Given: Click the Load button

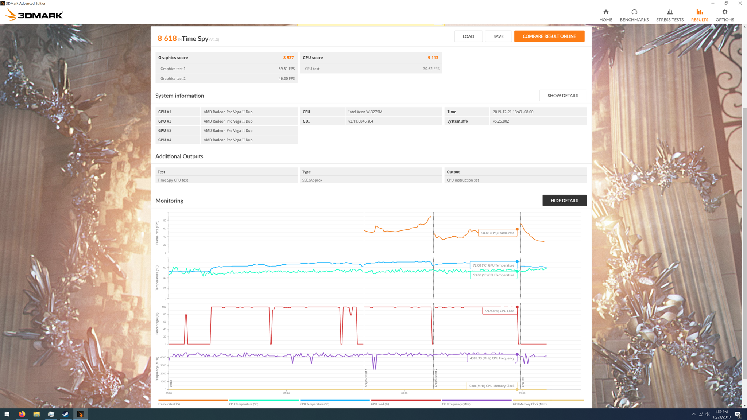Looking at the screenshot, I should (x=468, y=36).
